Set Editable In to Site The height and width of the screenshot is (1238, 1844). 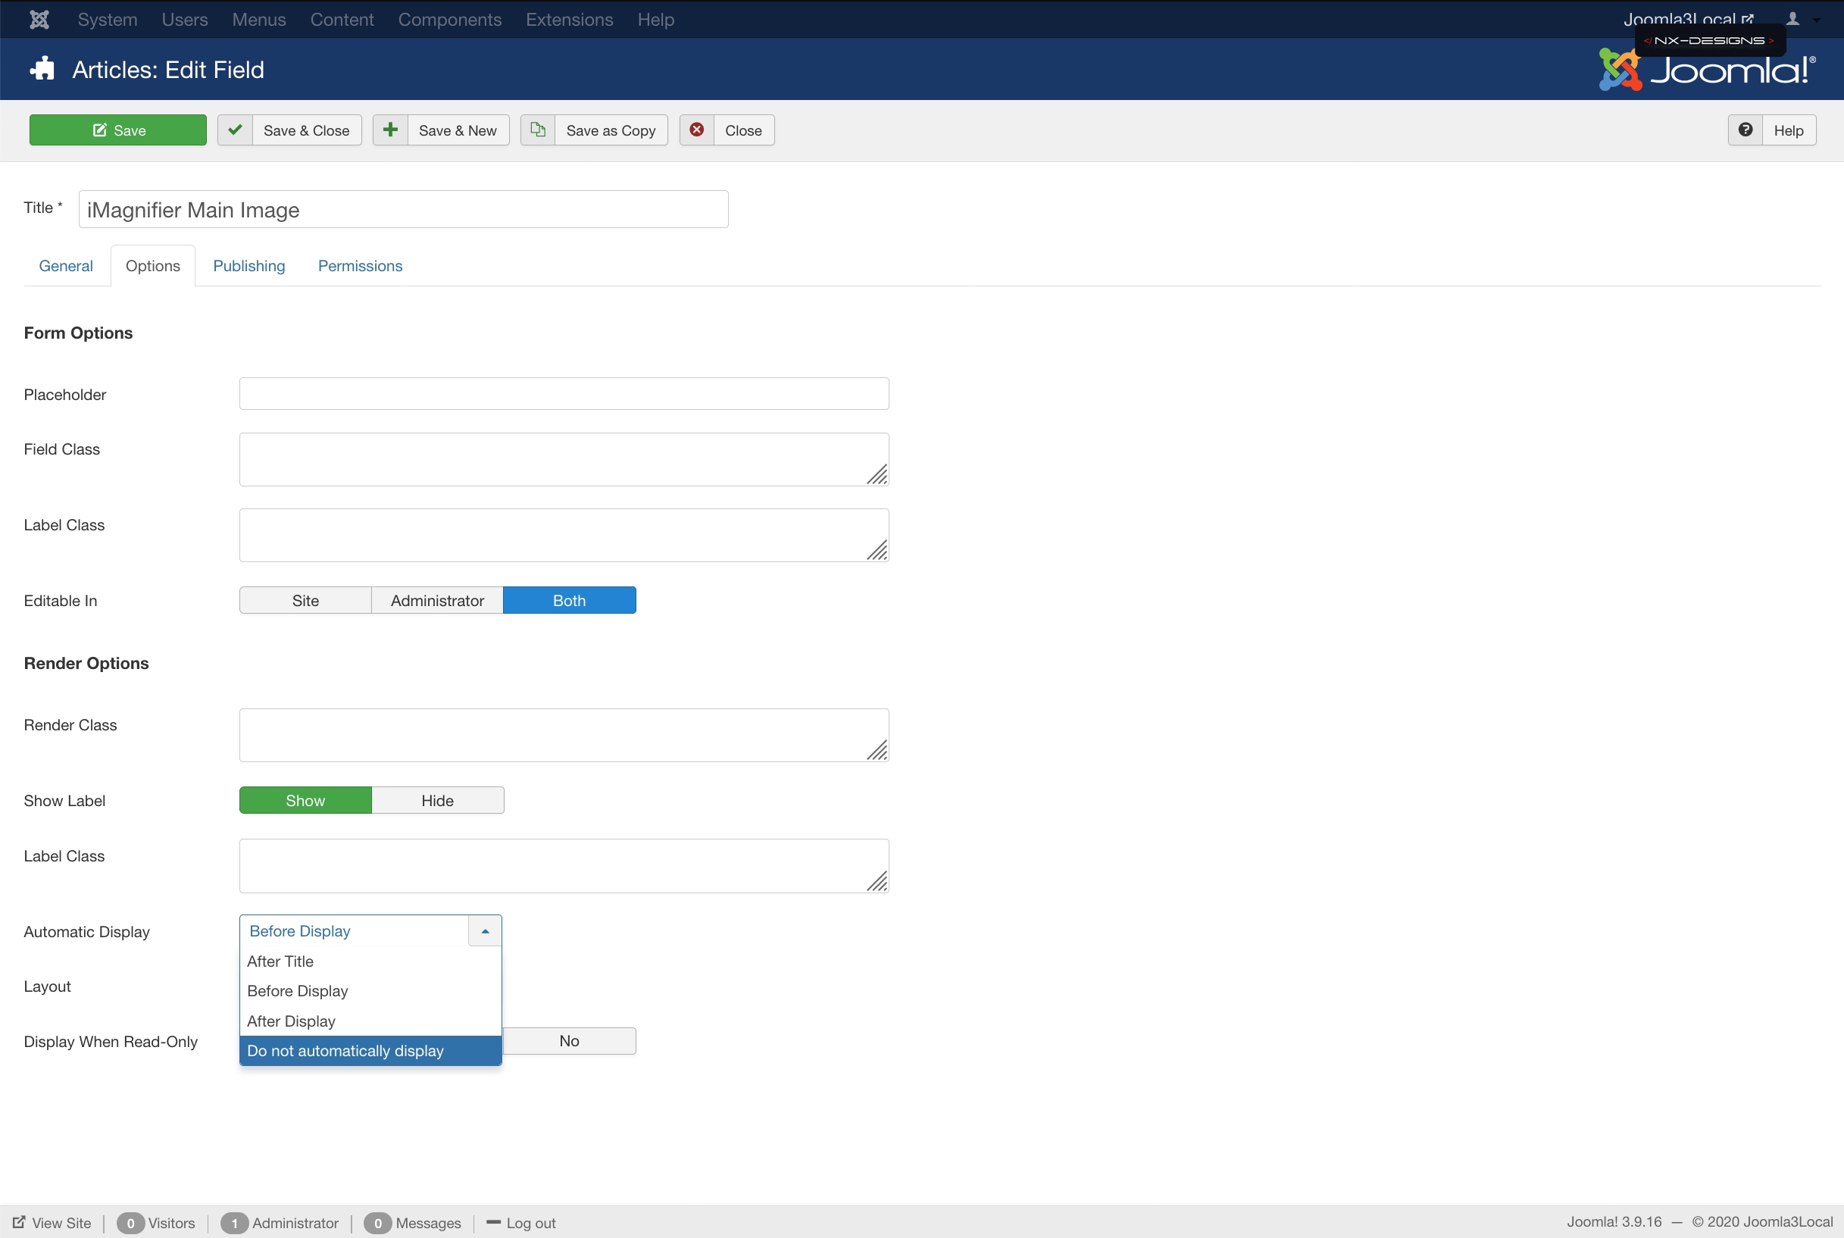pos(305,600)
